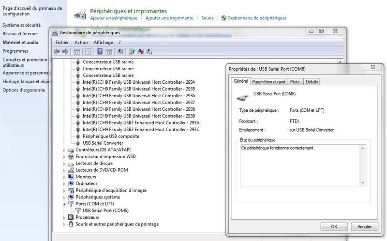
Task: Select the Périphériques système icon
Action: click(x=71, y=197)
